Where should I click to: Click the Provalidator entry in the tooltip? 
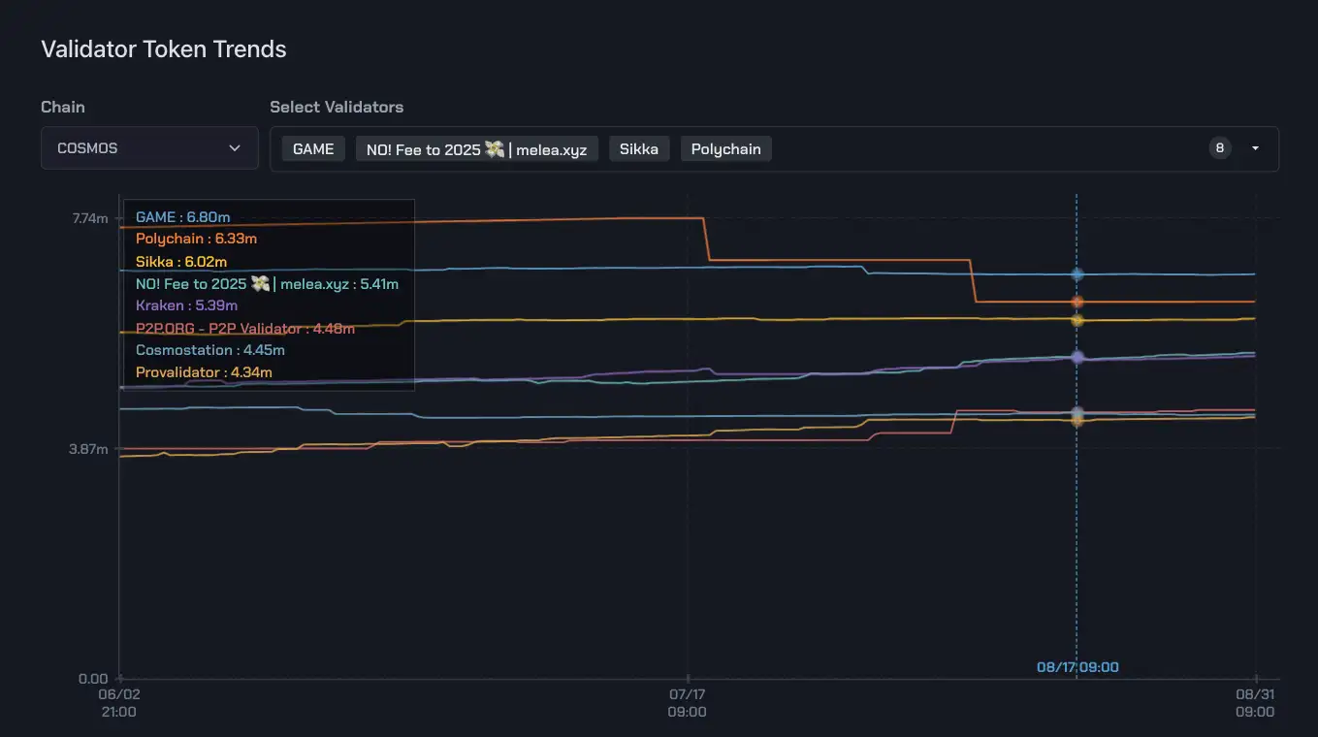pos(204,372)
